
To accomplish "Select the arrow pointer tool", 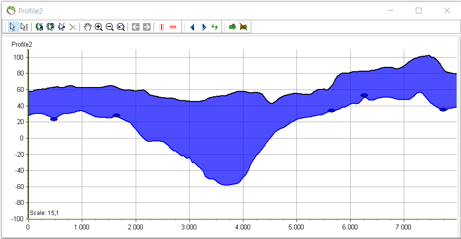I will click(x=13, y=27).
